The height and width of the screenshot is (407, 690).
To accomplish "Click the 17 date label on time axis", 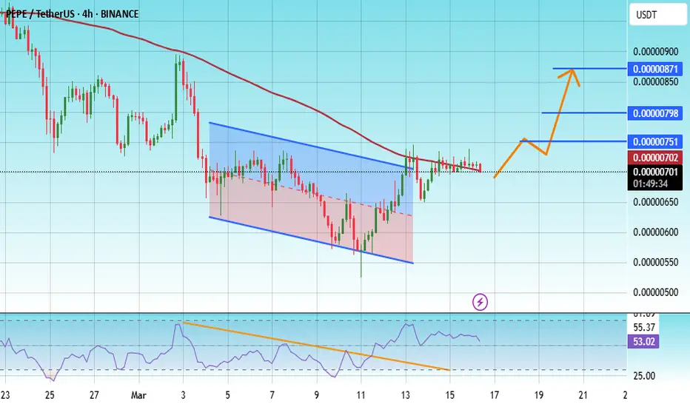I will tap(494, 395).
